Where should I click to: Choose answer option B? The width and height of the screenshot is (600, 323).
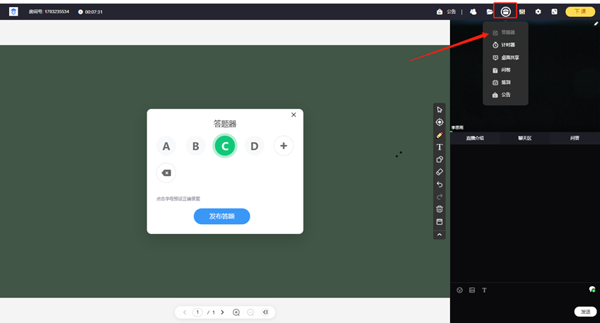(195, 146)
